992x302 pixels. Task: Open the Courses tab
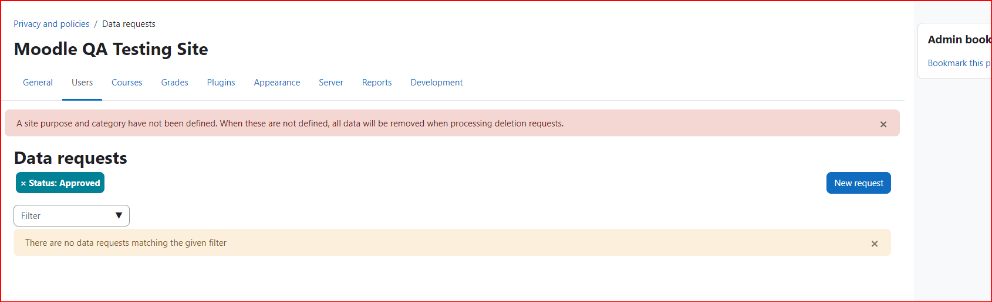click(x=127, y=83)
